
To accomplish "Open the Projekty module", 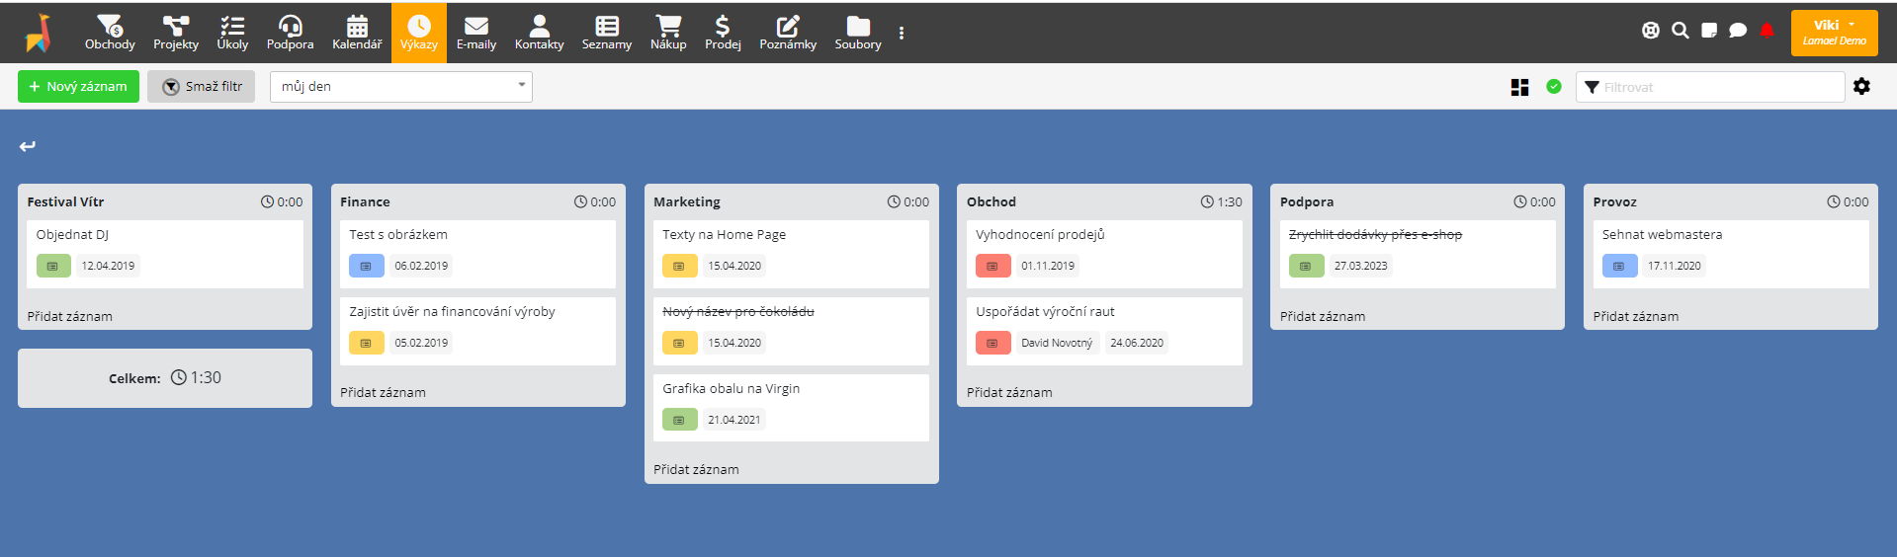I will coord(176,33).
